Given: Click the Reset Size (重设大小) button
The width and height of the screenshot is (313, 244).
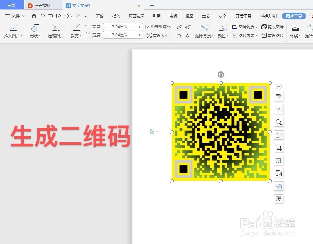Looking at the screenshot, I should tap(157, 35).
